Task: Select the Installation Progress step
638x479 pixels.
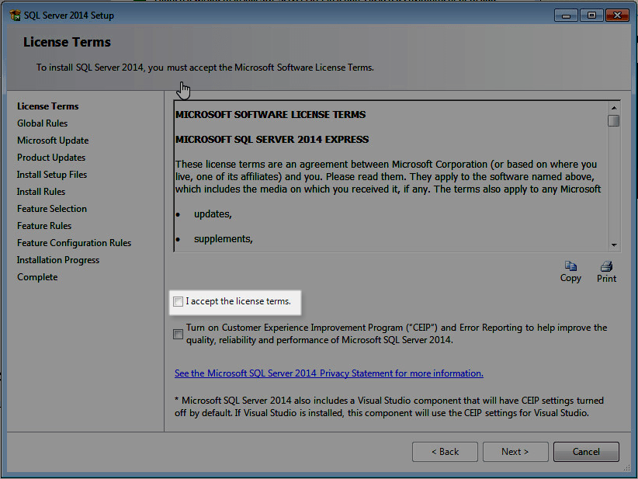Action: [x=57, y=259]
